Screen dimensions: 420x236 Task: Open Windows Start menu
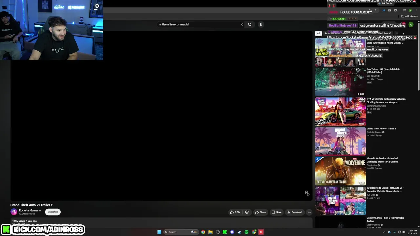159,232
